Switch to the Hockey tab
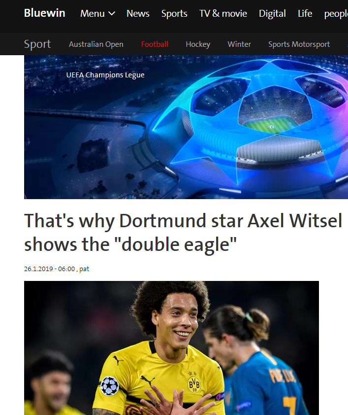The image size is (348, 415). (198, 44)
